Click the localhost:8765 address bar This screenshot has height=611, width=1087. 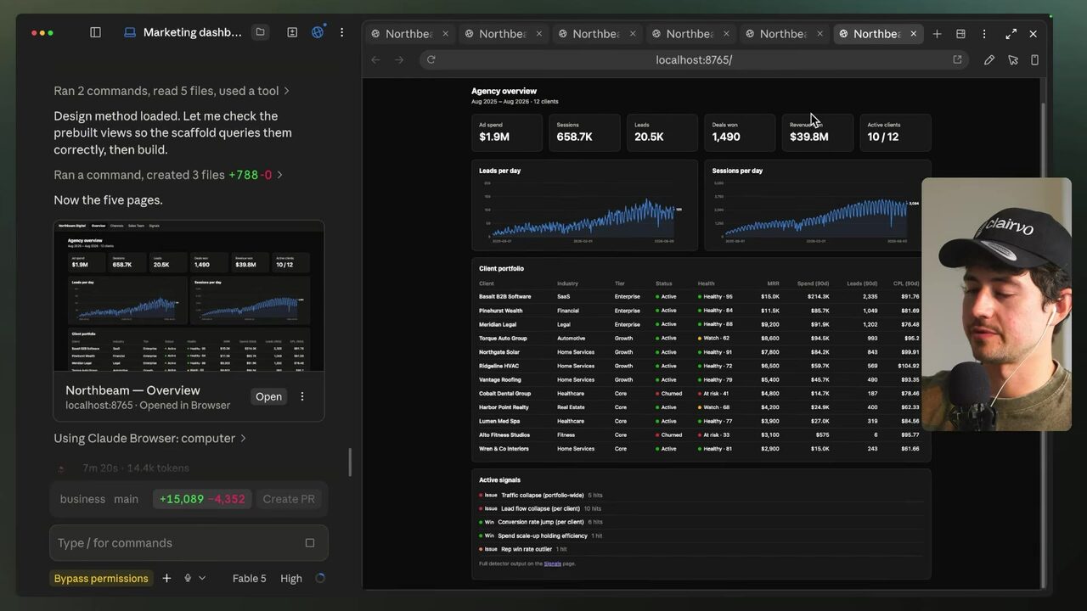coord(694,59)
